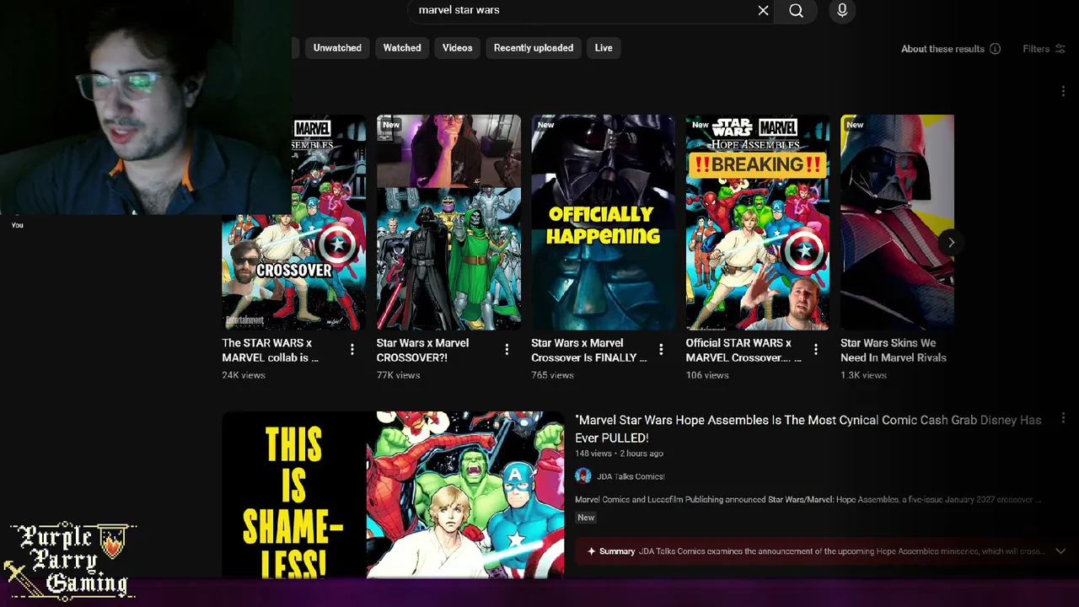Open more options for 'Official STAR WARS x MARVEL Crossover' short
The image size is (1079, 607).
pos(815,349)
